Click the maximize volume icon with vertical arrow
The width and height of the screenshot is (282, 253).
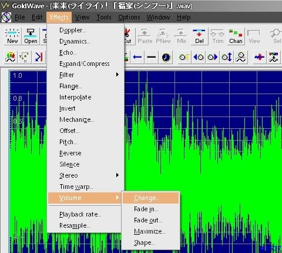[x=227, y=57]
